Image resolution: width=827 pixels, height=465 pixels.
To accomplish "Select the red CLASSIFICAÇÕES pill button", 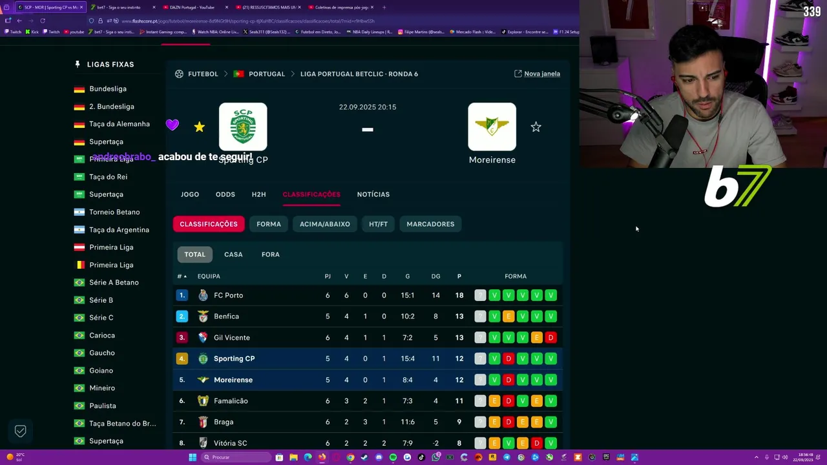I will pos(209,224).
